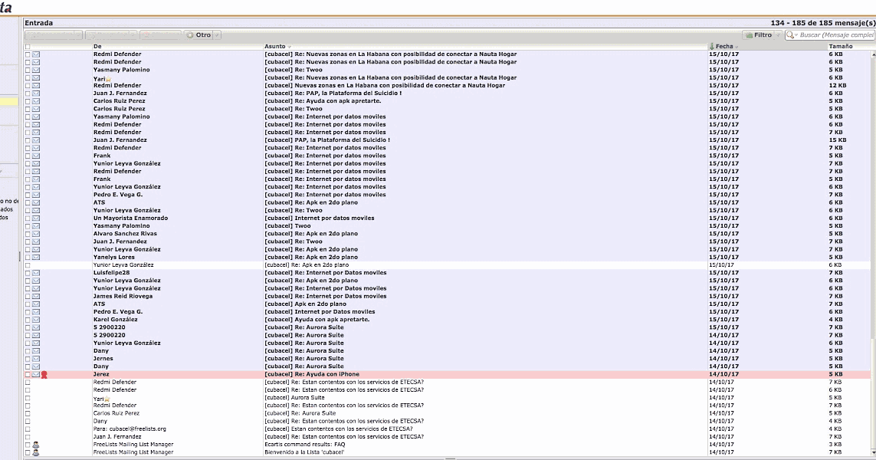The width and height of the screenshot is (876, 460).
Task: Click inside the Buscar search field
Action: [835, 34]
